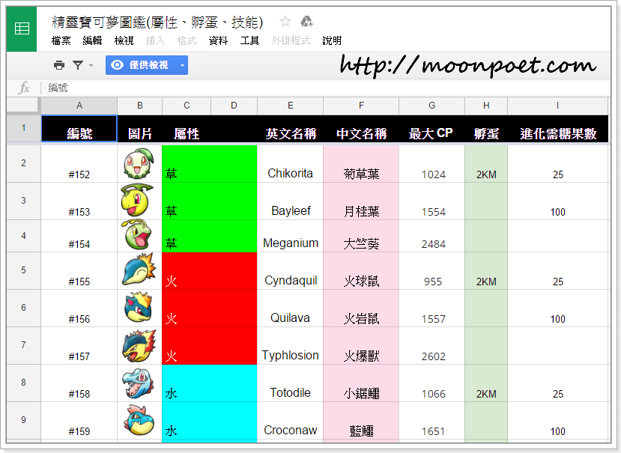Click the Totodile picture in row 8
The width and height of the screenshot is (621, 453).
pos(139,383)
